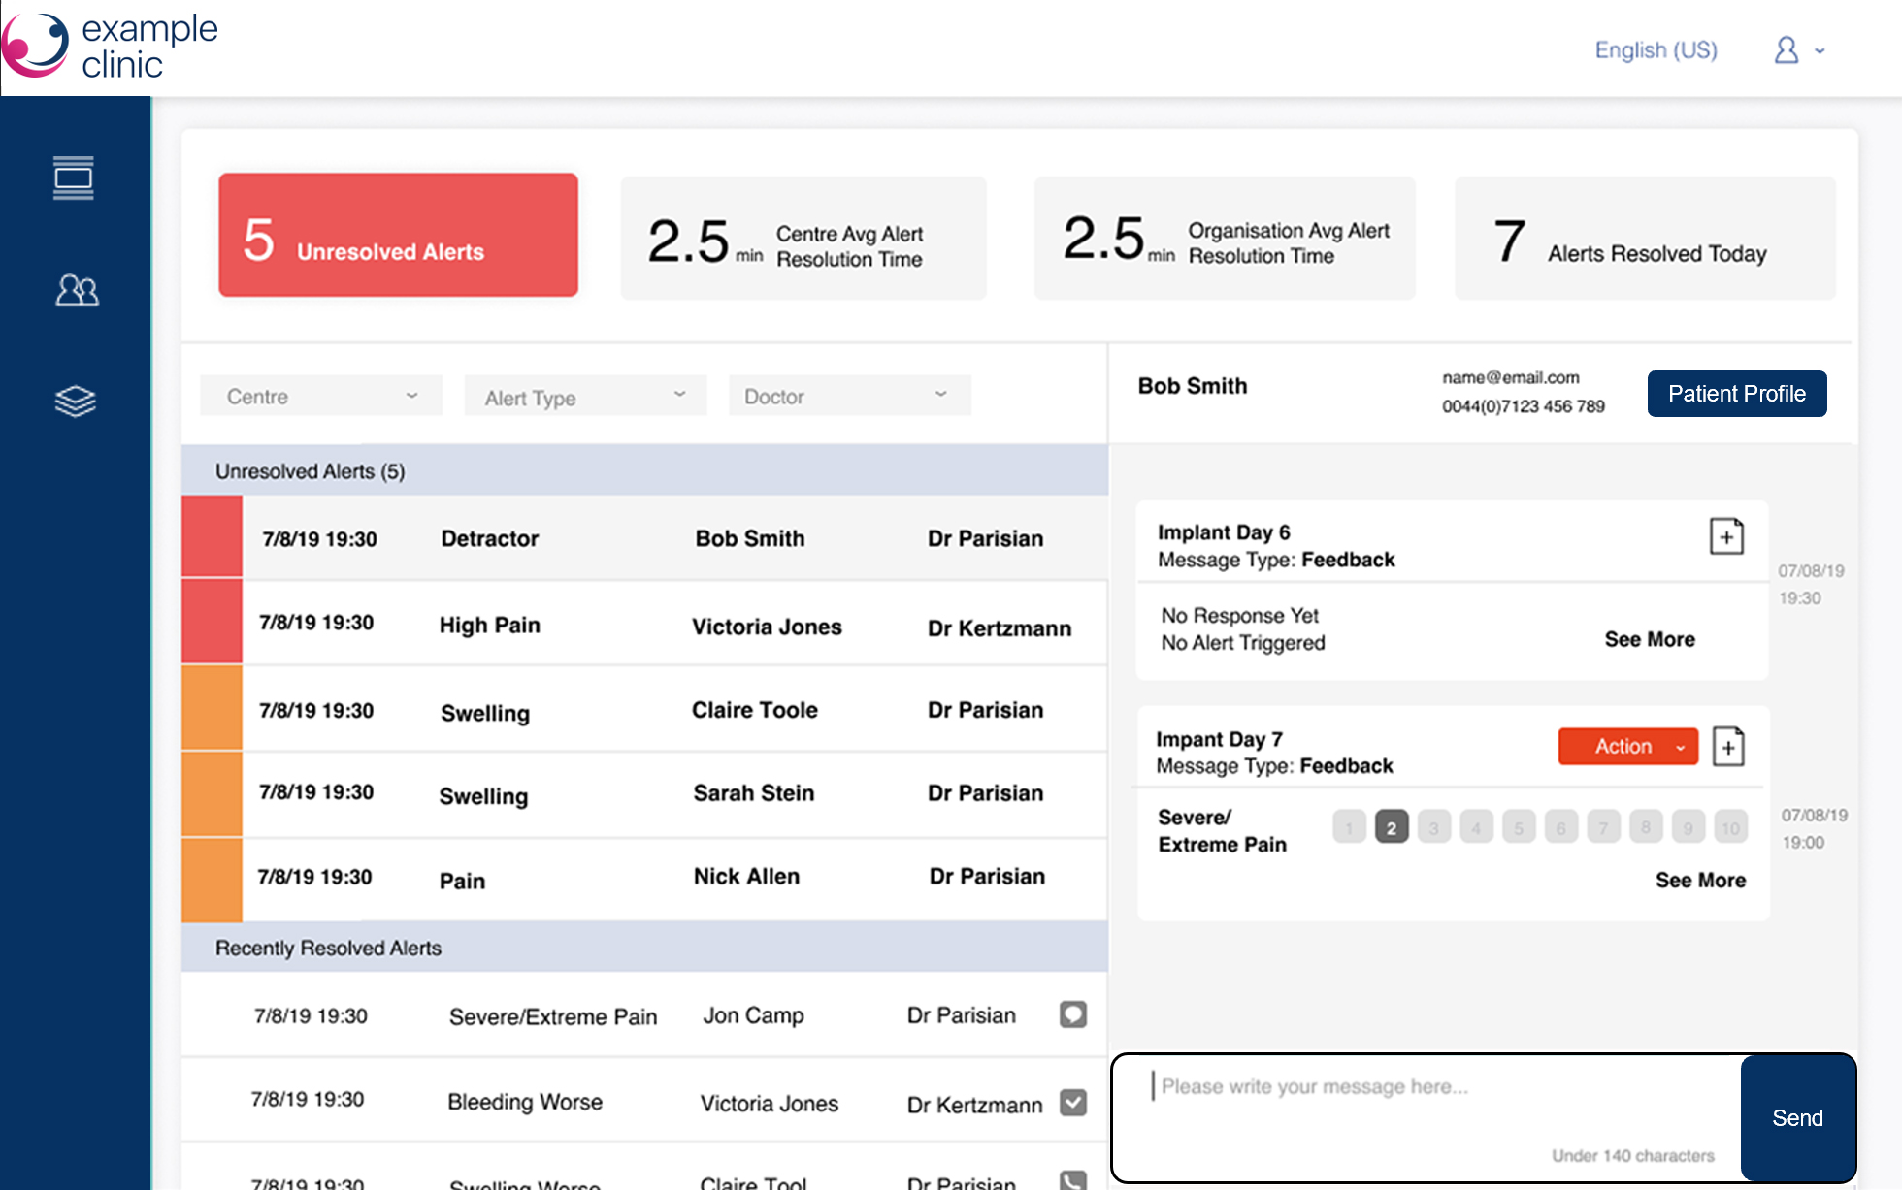Open the orange Action dropdown
The width and height of the screenshot is (1902, 1190).
[x=1627, y=746]
